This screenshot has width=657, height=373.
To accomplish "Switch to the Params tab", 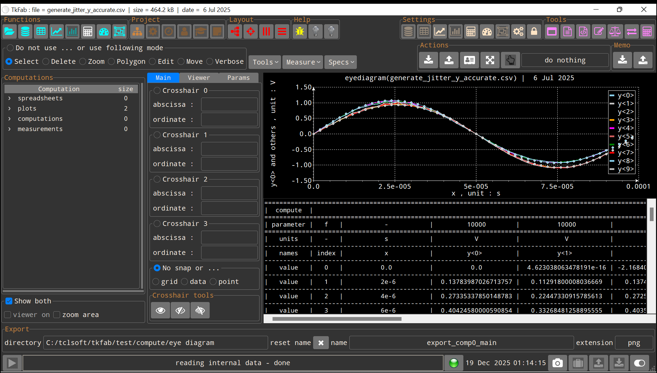I will [x=238, y=78].
